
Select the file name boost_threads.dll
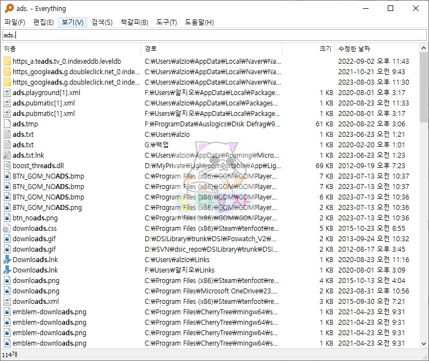(x=38, y=165)
